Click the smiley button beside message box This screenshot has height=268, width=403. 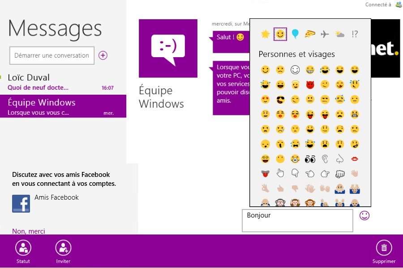364,215
